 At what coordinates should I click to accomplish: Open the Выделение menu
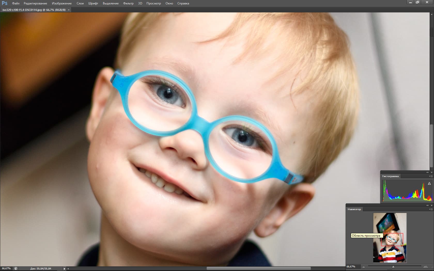pos(111,3)
